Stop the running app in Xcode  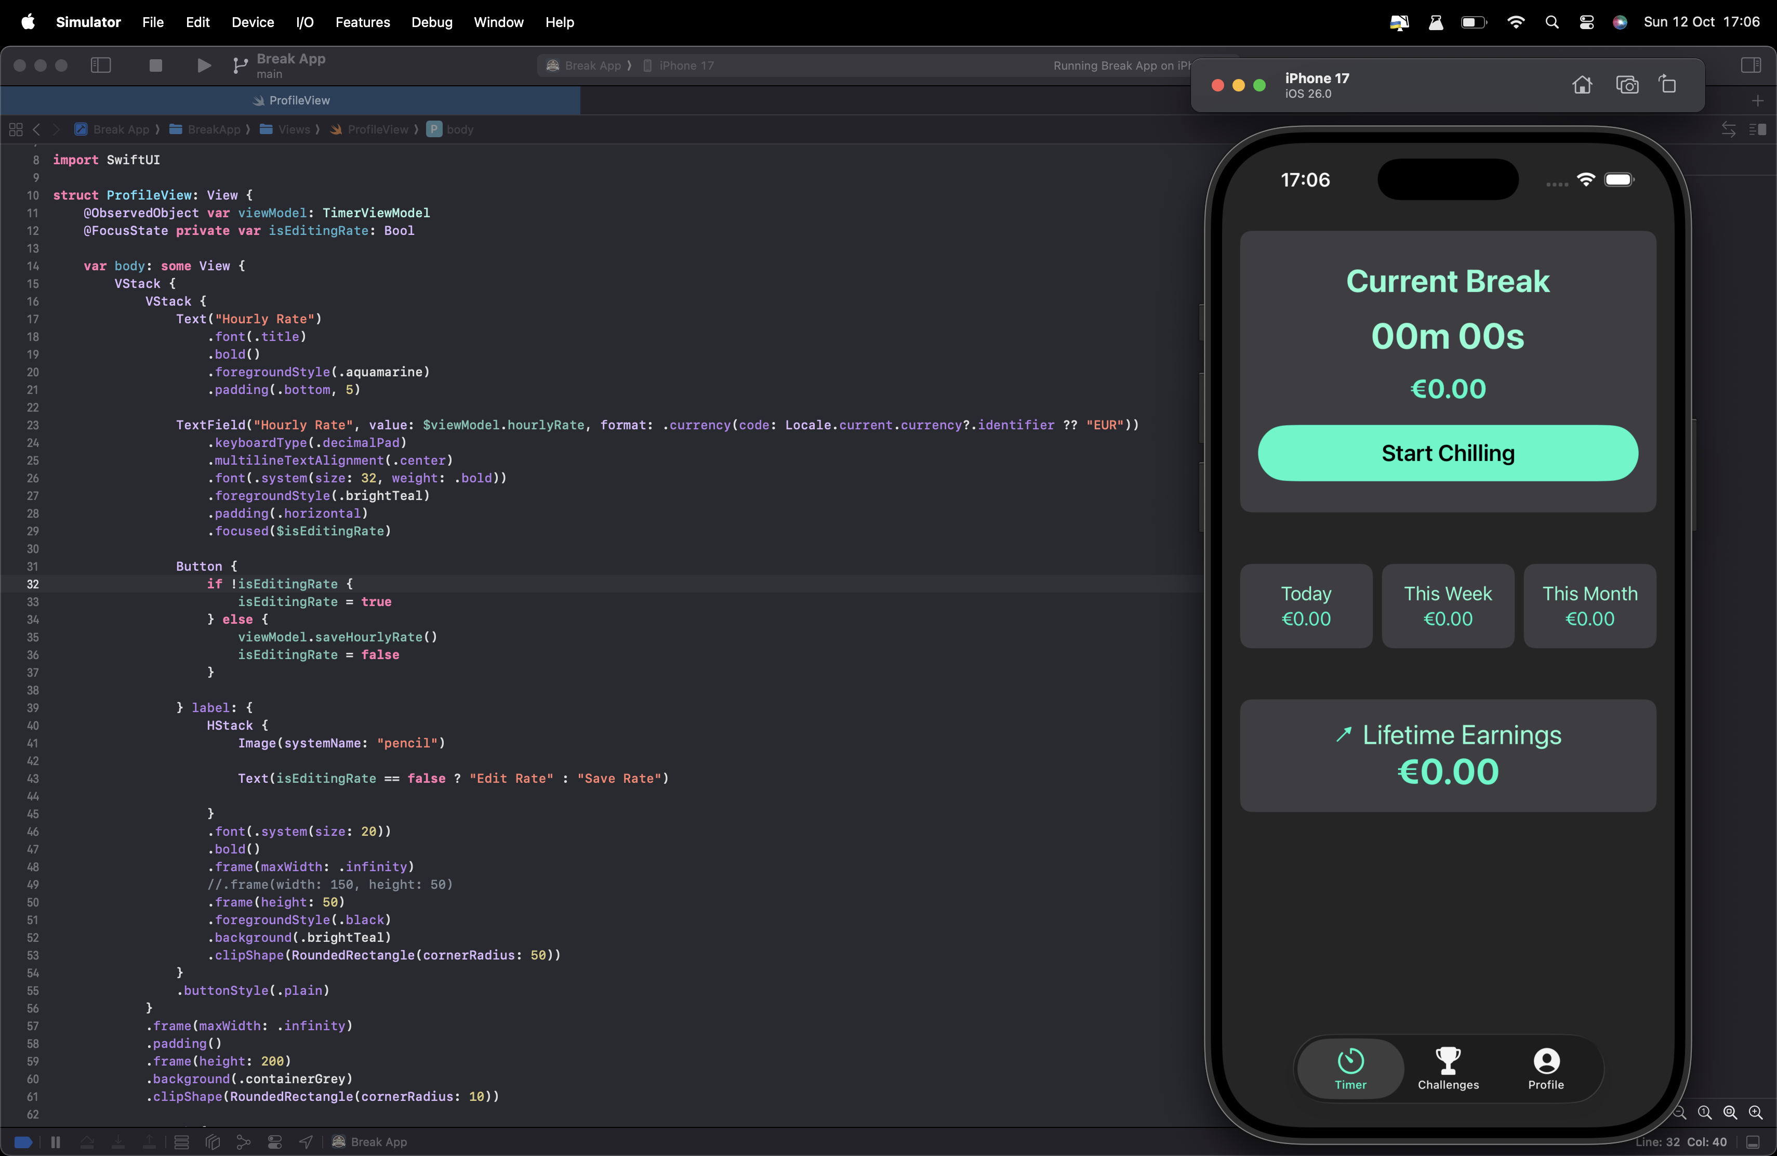coord(155,65)
